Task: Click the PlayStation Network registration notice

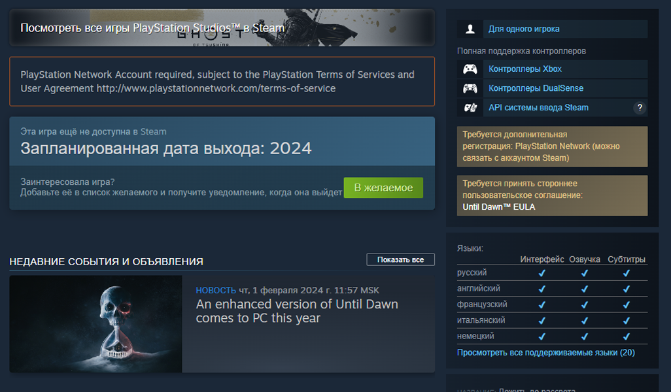Action: (x=552, y=146)
